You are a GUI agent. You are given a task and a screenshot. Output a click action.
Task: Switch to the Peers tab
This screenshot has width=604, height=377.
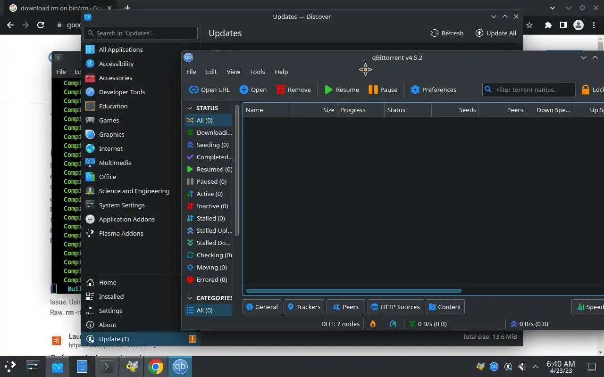coord(346,307)
